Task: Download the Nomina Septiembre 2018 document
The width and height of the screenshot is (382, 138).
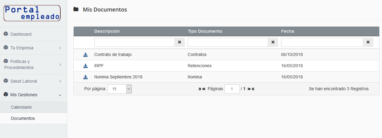Action: click(x=85, y=77)
